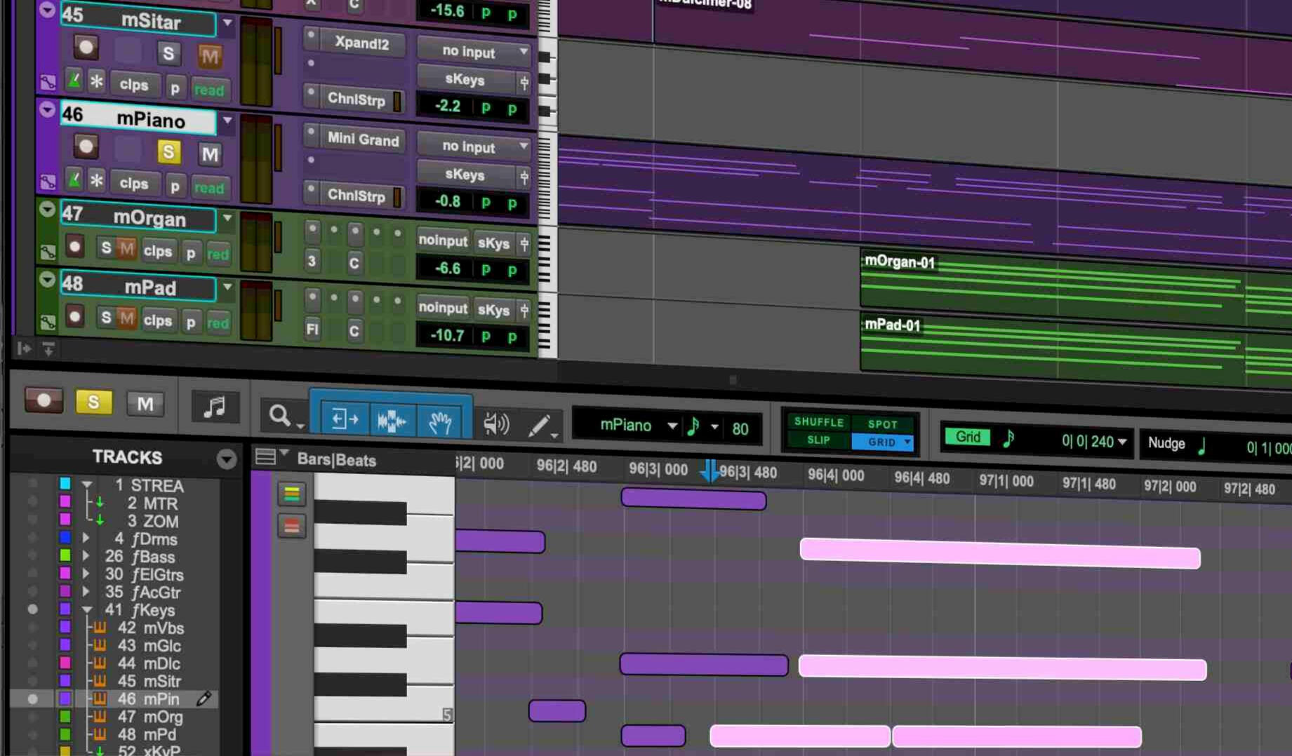Toggle the notation view music notes icon
The height and width of the screenshot is (756, 1292).
pyautogui.click(x=215, y=407)
